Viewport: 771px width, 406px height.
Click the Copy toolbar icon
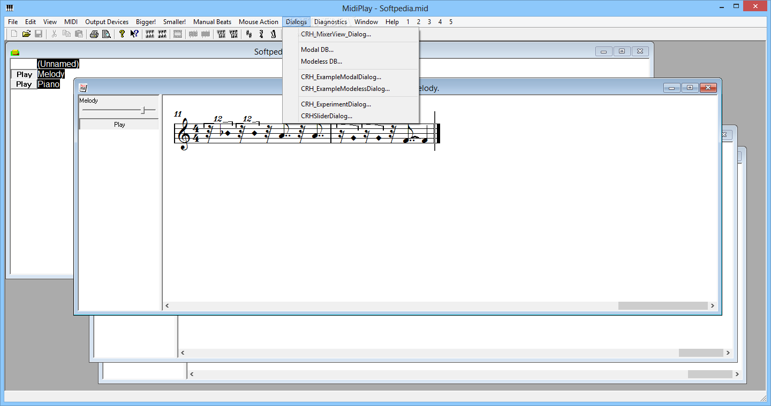(66, 34)
